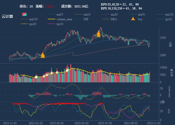Screen dimensions: 175x125
Task: Toggle visibility of the ma20 line
Action: point(114,14)
